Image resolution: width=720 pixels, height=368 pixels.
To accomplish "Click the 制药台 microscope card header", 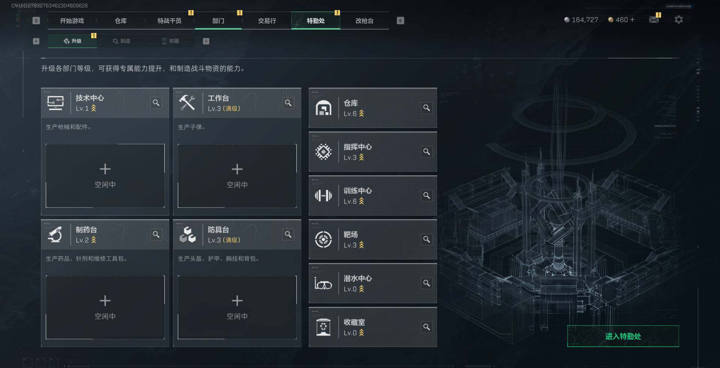I will (105, 235).
